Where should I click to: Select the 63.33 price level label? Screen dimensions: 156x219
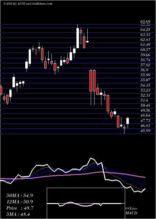click(x=145, y=35)
